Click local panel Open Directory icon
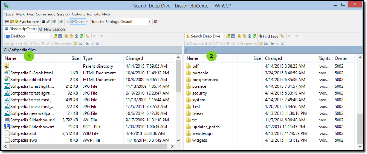The height and width of the screenshot is (154, 367). (55, 36)
